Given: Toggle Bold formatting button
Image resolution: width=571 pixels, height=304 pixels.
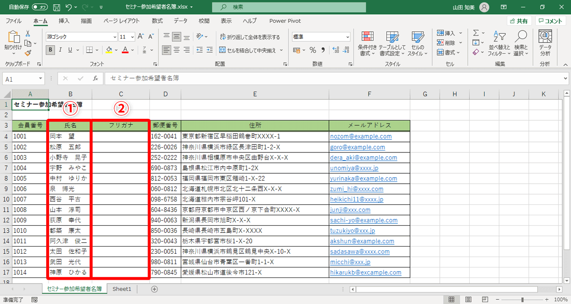Looking at the screenshot, I should [50, 50].
